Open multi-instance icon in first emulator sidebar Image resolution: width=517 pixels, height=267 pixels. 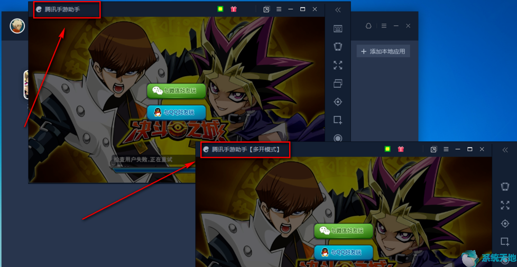[x=338, y=84]
